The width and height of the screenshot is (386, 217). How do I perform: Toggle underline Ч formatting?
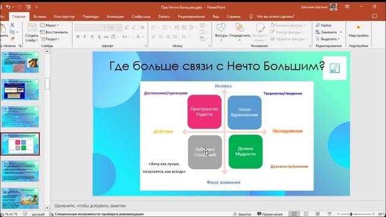(92, 37)
